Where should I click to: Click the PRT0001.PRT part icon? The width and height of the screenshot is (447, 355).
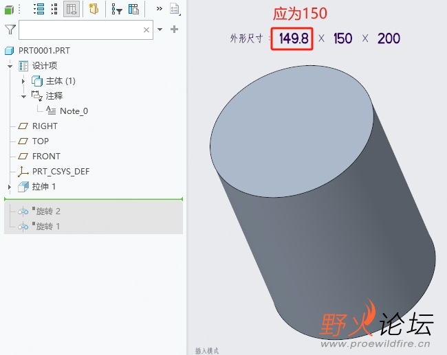[x=10, y=51]
